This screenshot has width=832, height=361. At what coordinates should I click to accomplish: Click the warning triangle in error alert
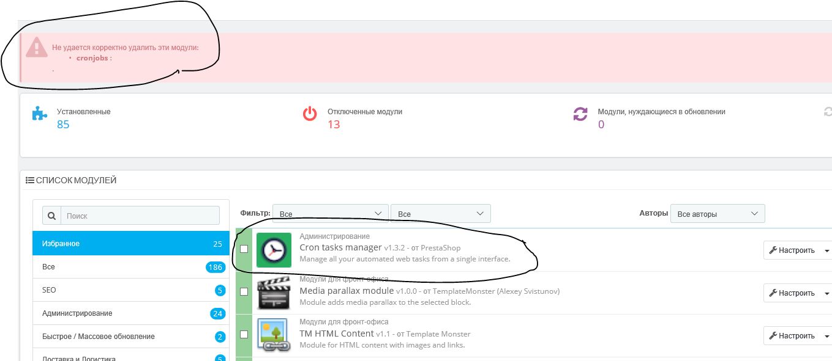click(x=37, y=47)
